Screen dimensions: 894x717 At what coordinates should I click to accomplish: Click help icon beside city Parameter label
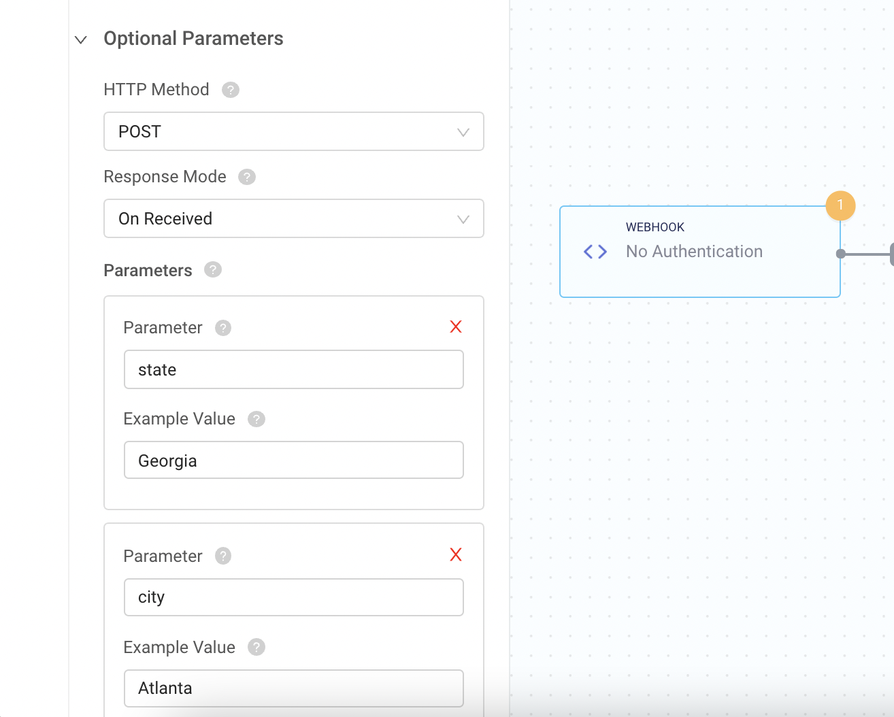coord(223,556)
